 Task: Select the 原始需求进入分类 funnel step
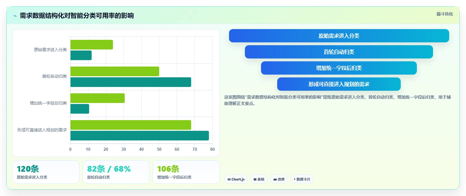pos(339,36)
